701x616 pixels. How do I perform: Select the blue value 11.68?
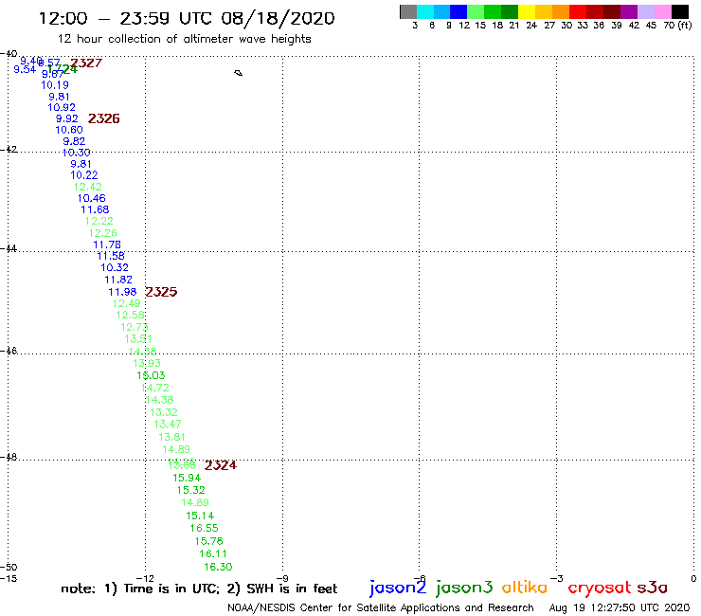(95, 209)
